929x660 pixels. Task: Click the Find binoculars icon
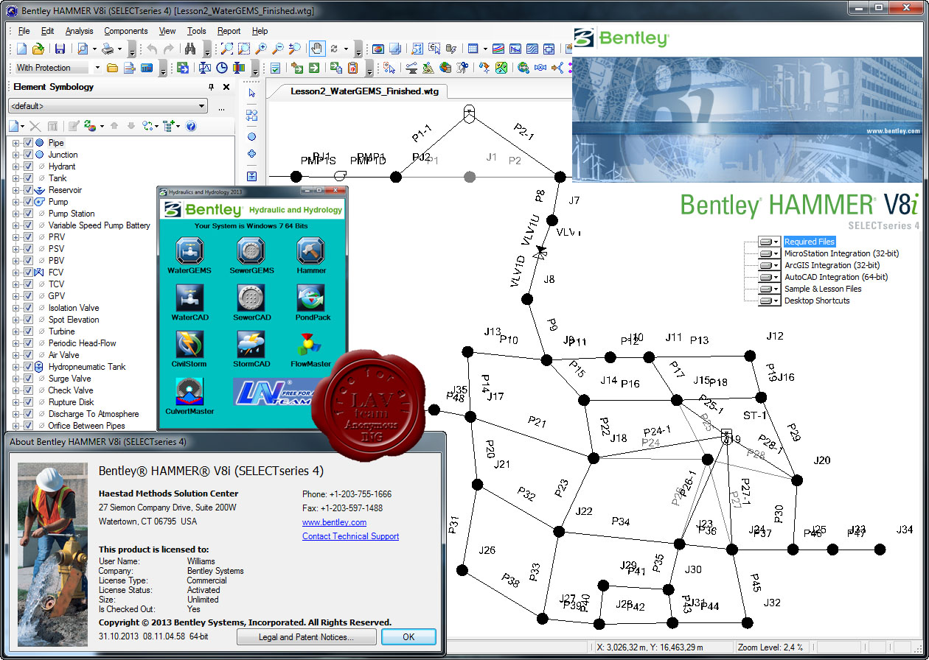pos(189,49)
